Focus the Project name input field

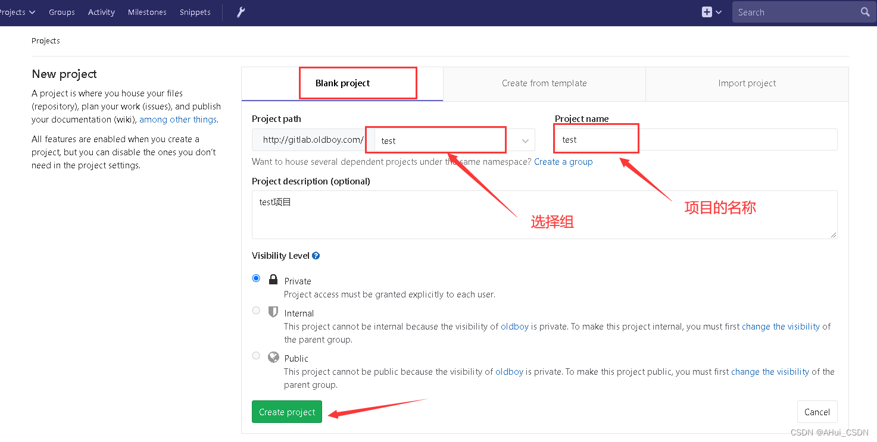pyautogui.click(x=696, y=140)
